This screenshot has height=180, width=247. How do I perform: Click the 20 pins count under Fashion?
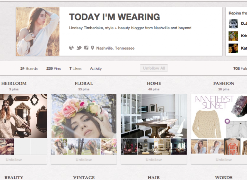pyautogui.click(x=224, y=89)
